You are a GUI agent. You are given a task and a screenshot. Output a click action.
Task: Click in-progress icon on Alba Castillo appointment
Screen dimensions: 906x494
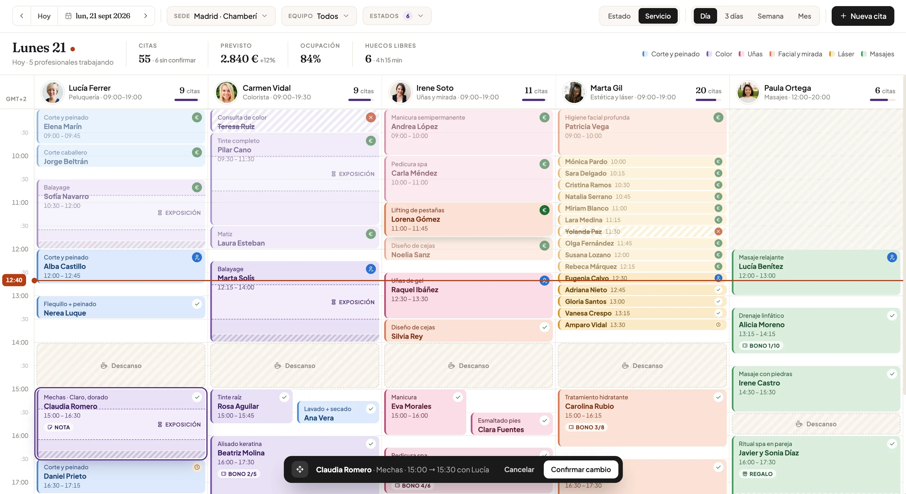point(197,257)
